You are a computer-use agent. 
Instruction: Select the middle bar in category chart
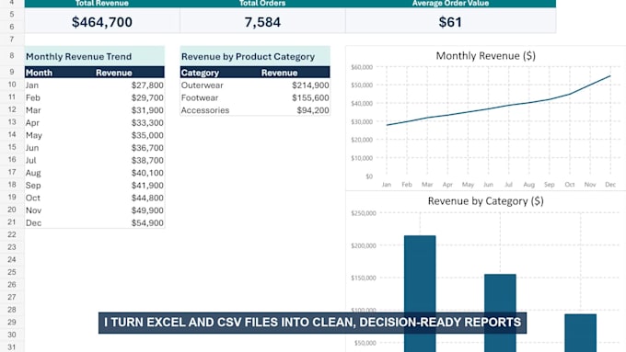[500, 312]
